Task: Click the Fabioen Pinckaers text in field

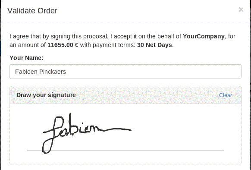Action: click(41, 72)
